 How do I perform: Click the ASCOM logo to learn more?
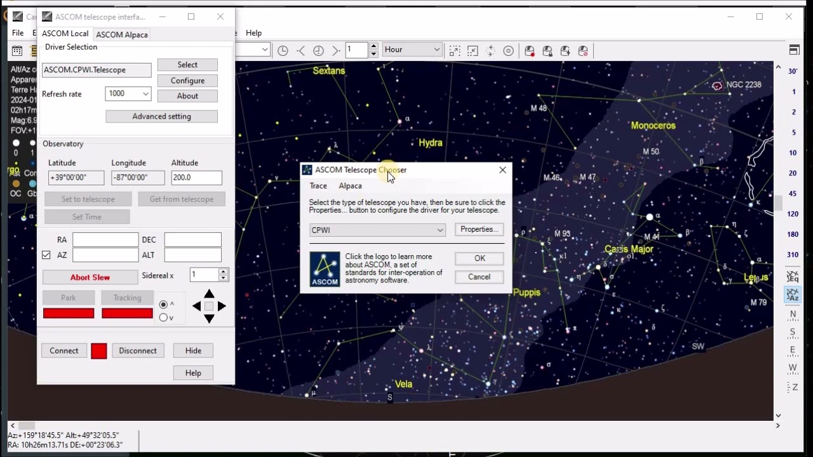(x=325, y=269)
